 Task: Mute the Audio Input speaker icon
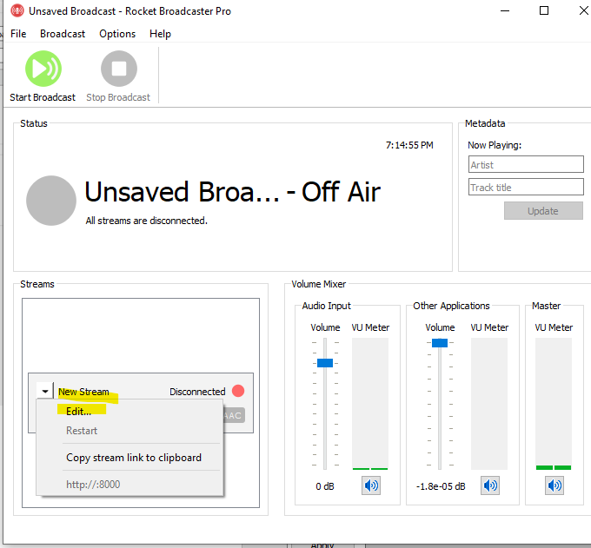[x=371, y=485]
